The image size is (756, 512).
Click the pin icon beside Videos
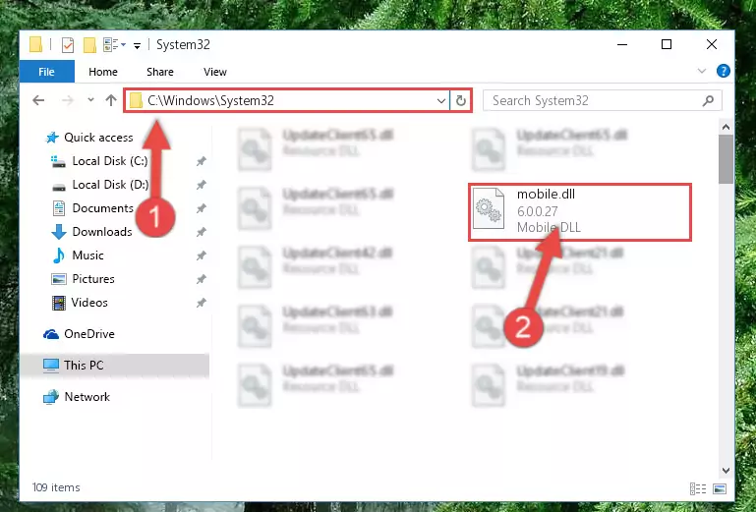(x=202, y=303)
